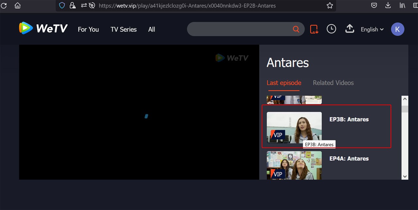Click the upload icon in header
The image size is (418, 210).
click(x=349, y=29)
